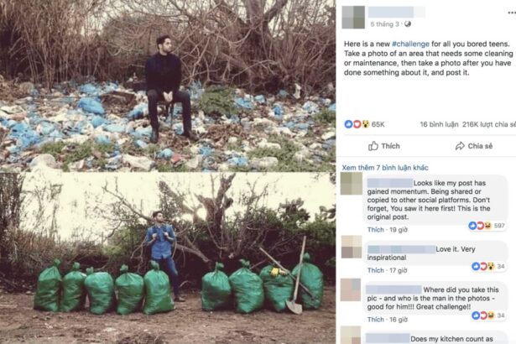
Task: Expand 'Xem thêm 7 bình luận khác' comments
Action: click(x=385, y=168)
